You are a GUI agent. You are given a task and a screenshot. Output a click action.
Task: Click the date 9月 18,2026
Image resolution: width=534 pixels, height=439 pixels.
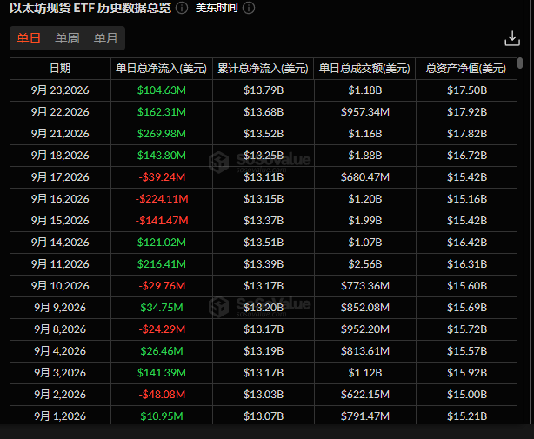point(60,156)
